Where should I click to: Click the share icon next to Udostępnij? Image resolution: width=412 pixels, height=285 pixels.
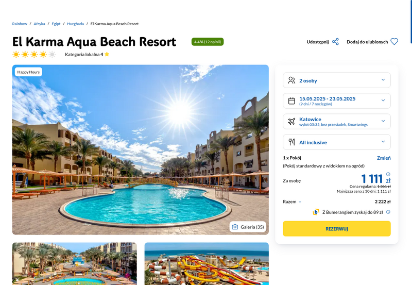[335, 42]
